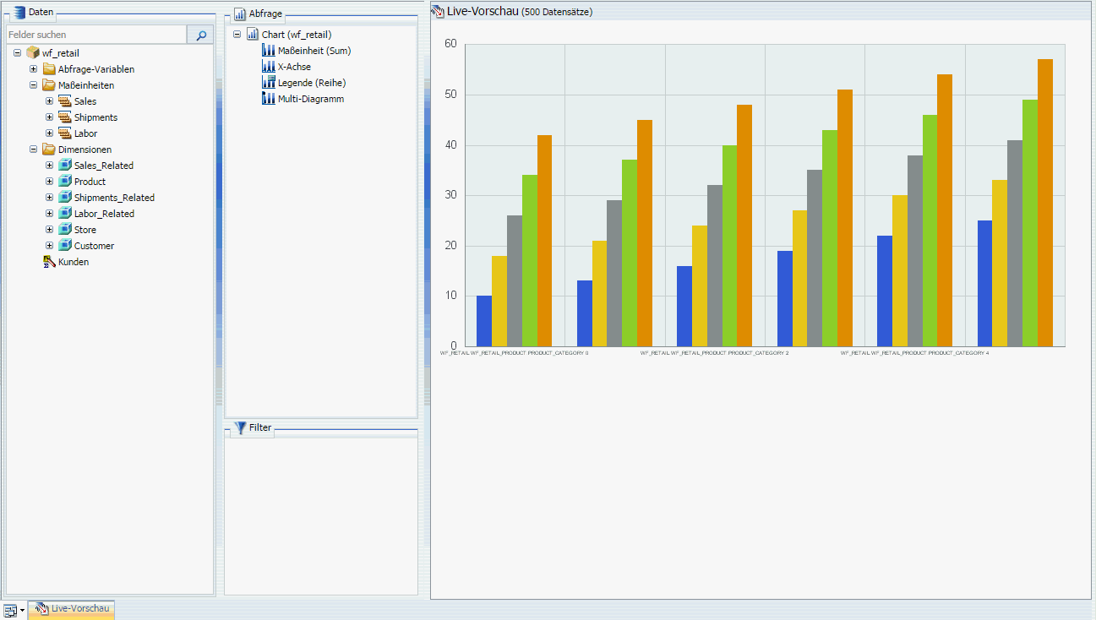Select the Store dimension label

[85, 230]
